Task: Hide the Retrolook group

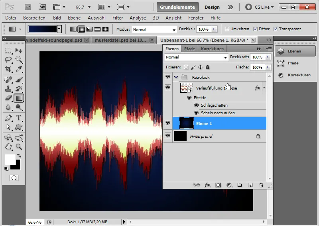Action: [x=167, y=77]
